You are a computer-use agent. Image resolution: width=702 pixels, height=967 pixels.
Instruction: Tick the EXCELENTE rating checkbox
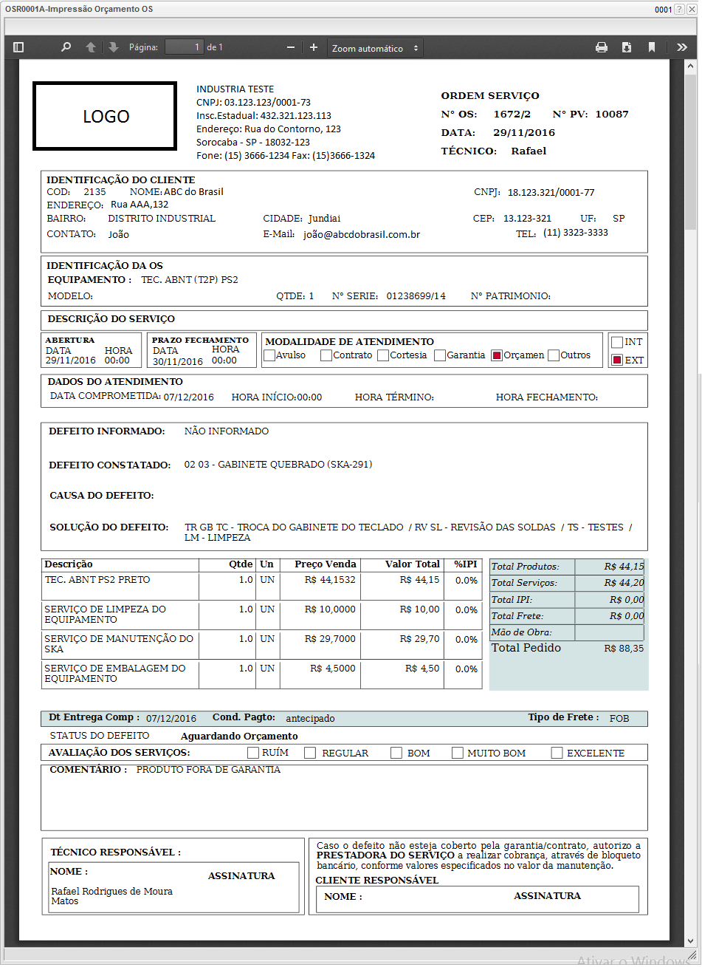click(x=557, y=753)
